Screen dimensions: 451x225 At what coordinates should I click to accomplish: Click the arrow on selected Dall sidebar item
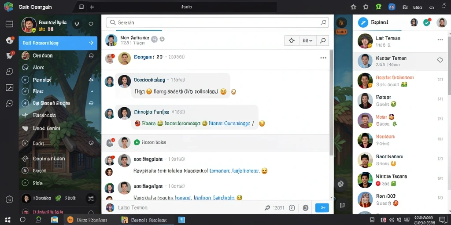click(x=91, y=43)
